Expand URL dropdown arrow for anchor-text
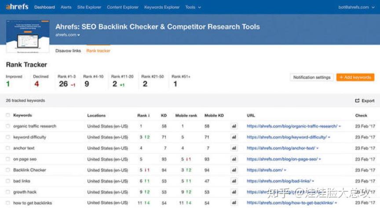The image size is (380, 208). pyautogui.click(x=318, y=148)
